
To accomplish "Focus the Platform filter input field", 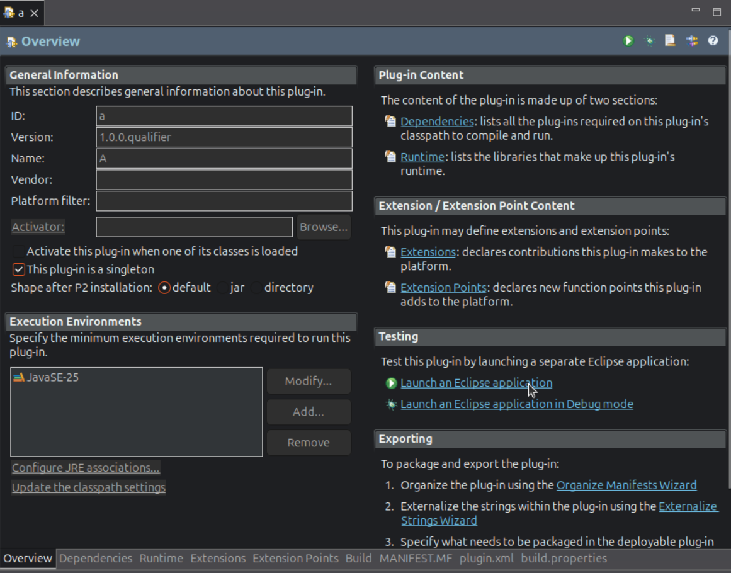I will pos(224,201).
